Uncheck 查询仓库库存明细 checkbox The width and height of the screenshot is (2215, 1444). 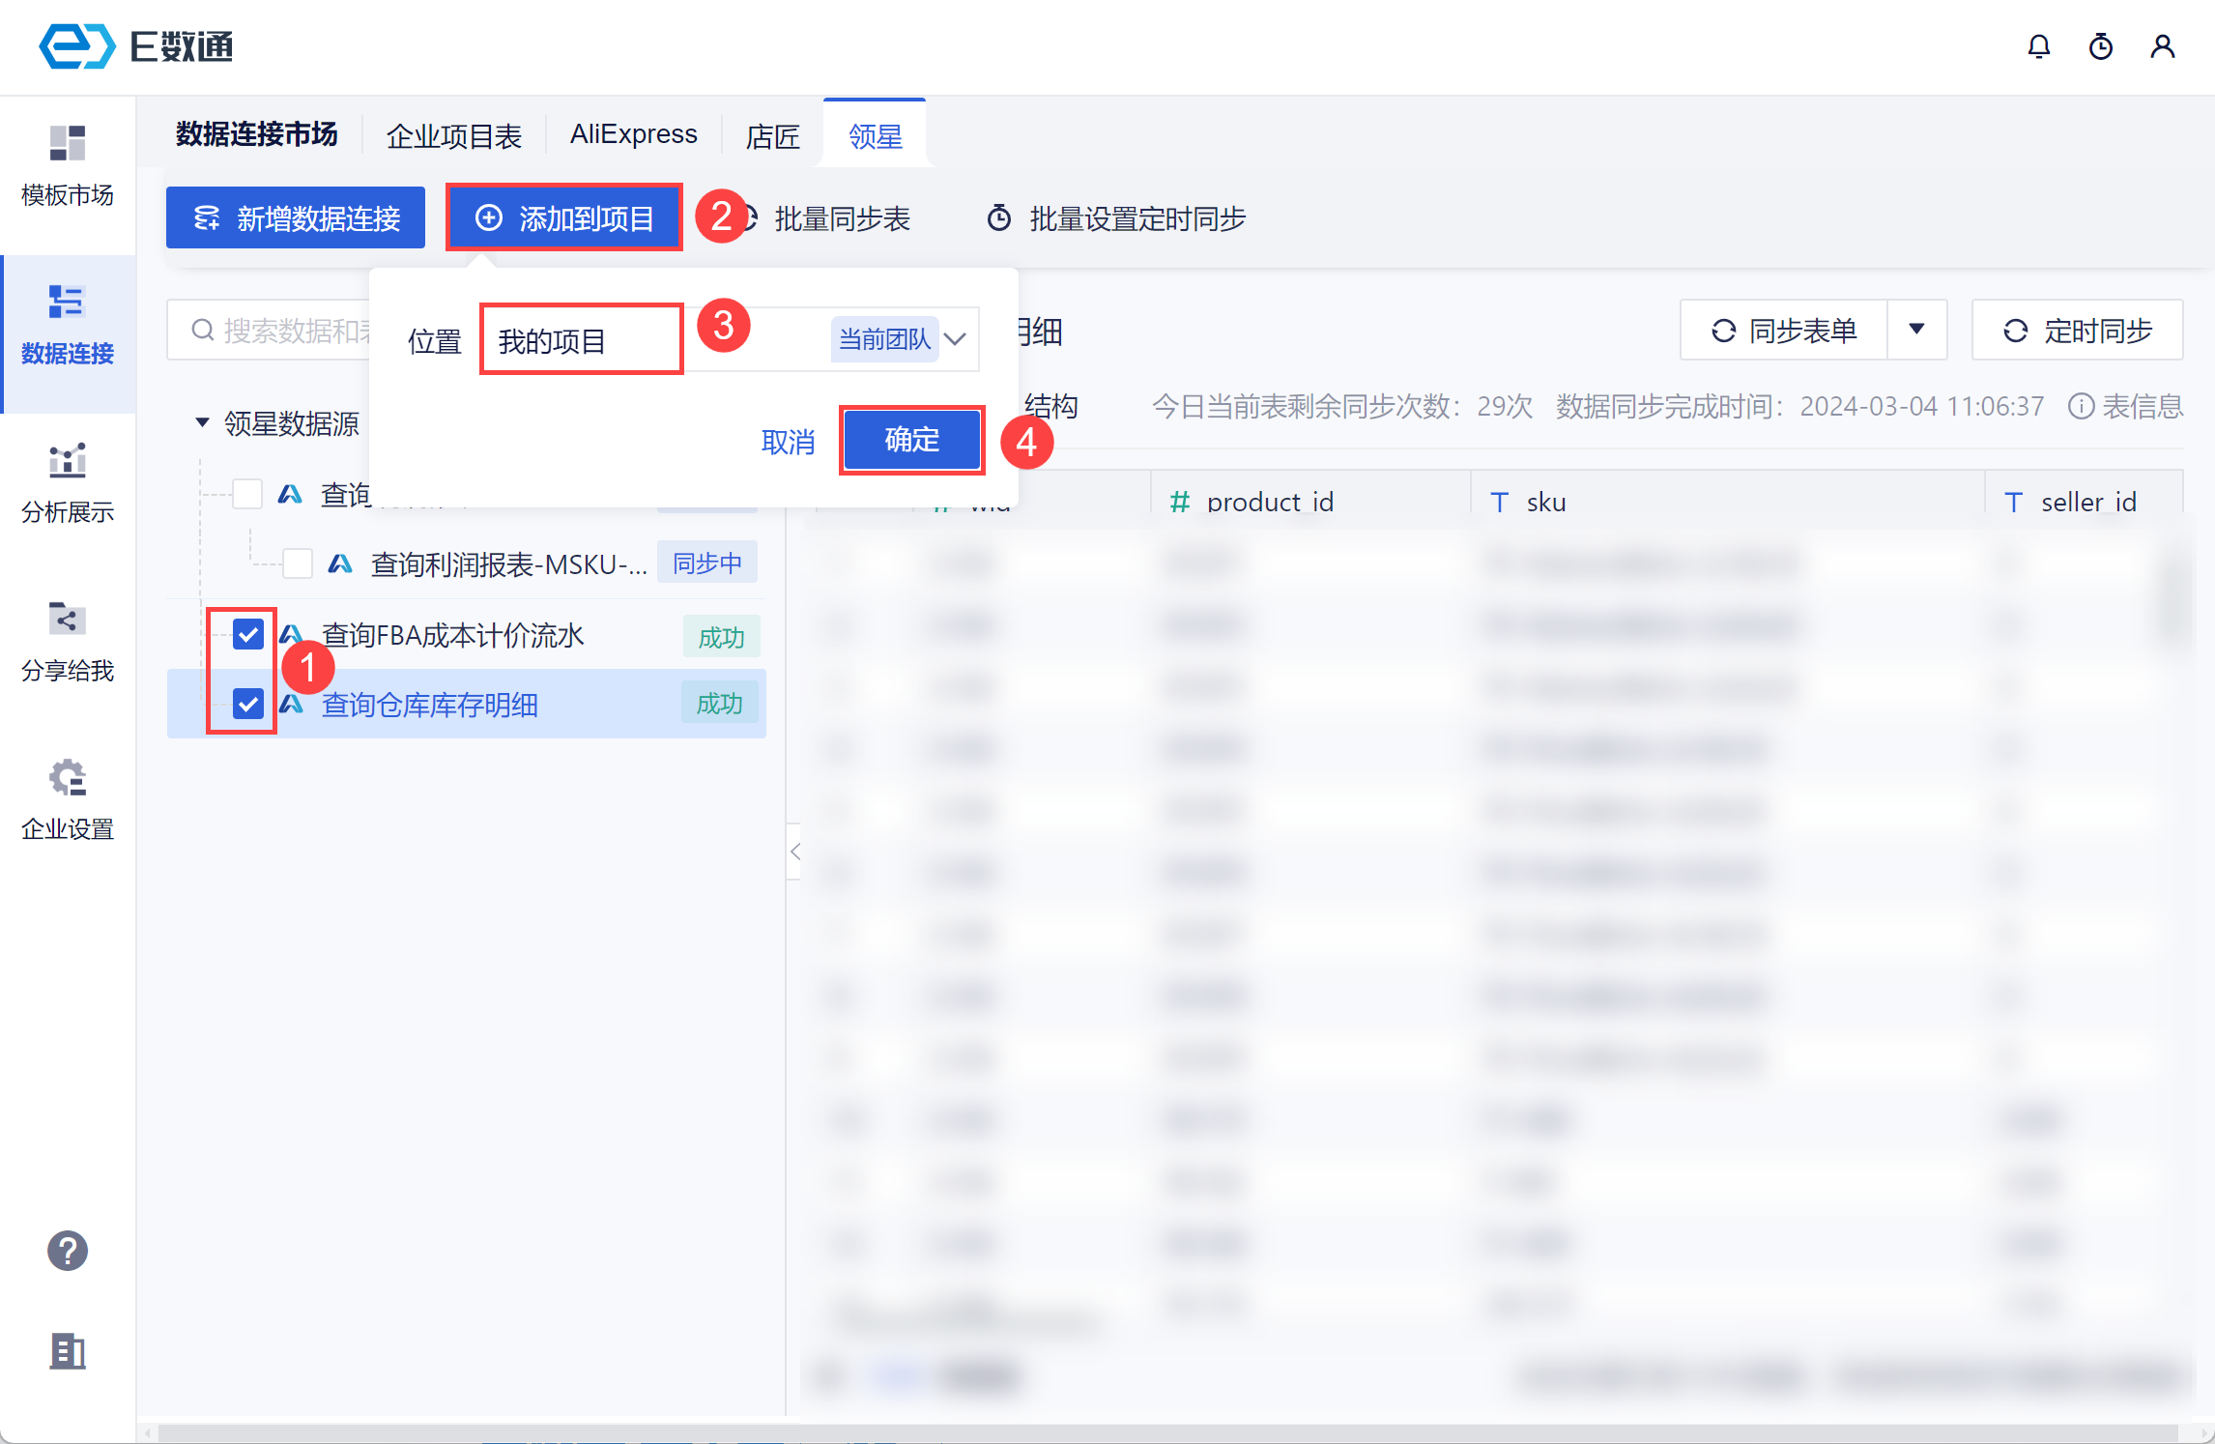pos(248,704)
